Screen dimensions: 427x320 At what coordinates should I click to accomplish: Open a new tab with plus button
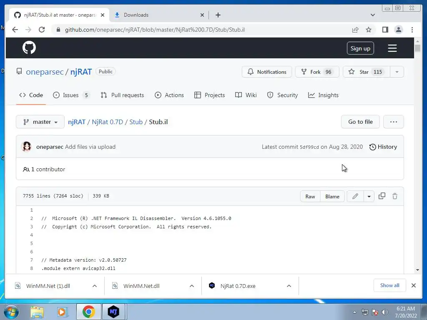[218, 15]
